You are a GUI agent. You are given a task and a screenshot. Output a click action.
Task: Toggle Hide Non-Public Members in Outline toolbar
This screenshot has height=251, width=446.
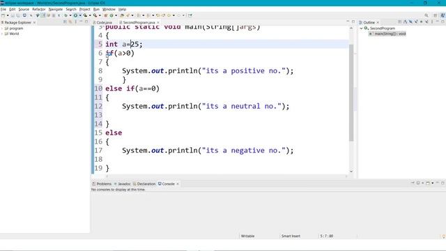421,22
